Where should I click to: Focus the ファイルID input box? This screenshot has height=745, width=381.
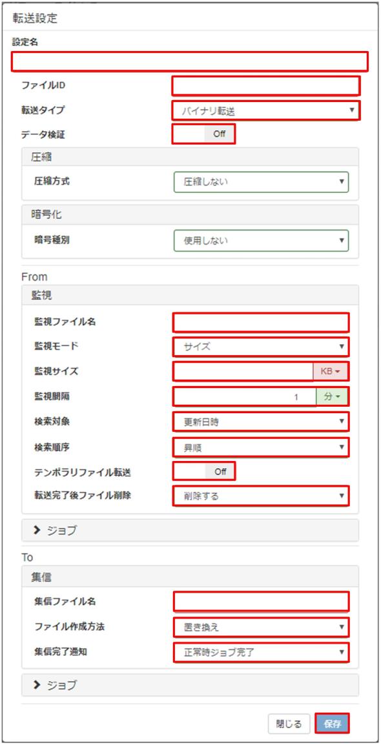(266, 86)
